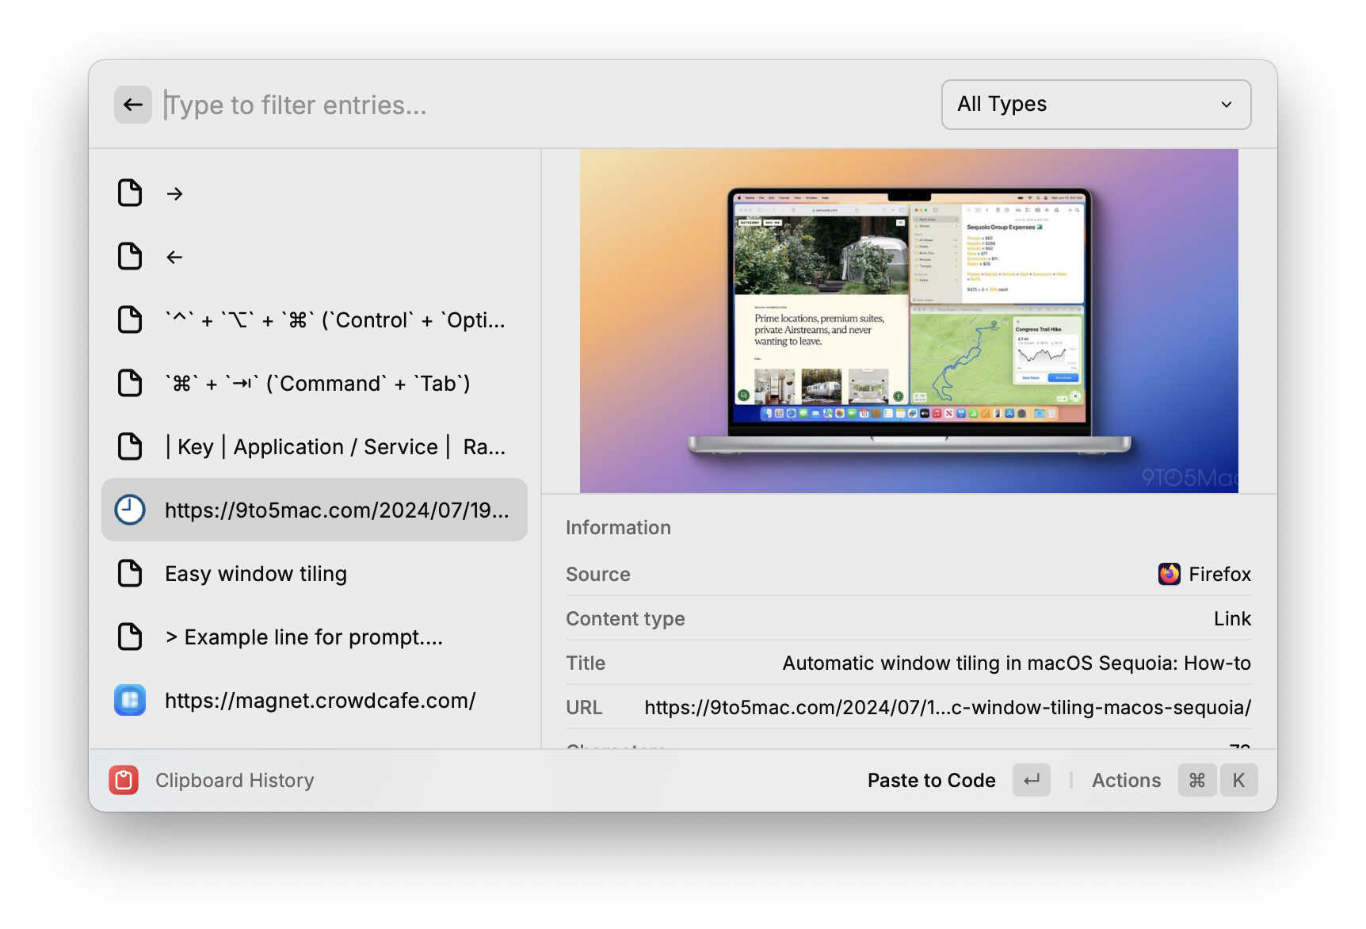The image size is (1366, 929).
Task: Click document icon of Control Option entry
Action: coord(130,320)
